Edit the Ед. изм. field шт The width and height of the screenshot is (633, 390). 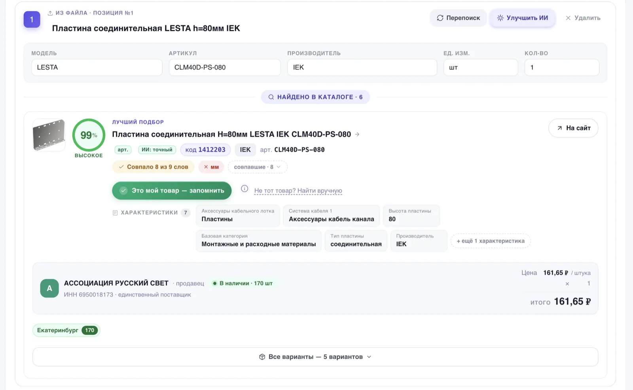pos(481,67)
